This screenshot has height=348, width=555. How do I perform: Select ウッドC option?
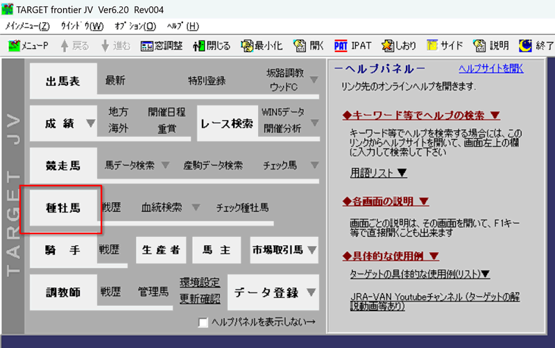coord(284,88)
